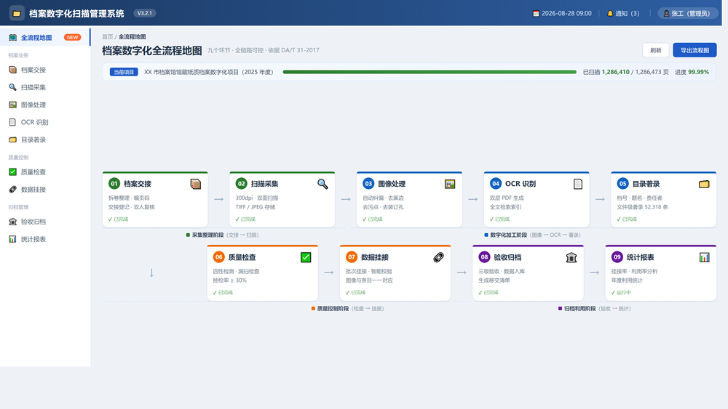
Task: Click the step number 06 orange badge
Action: [218, 257]
